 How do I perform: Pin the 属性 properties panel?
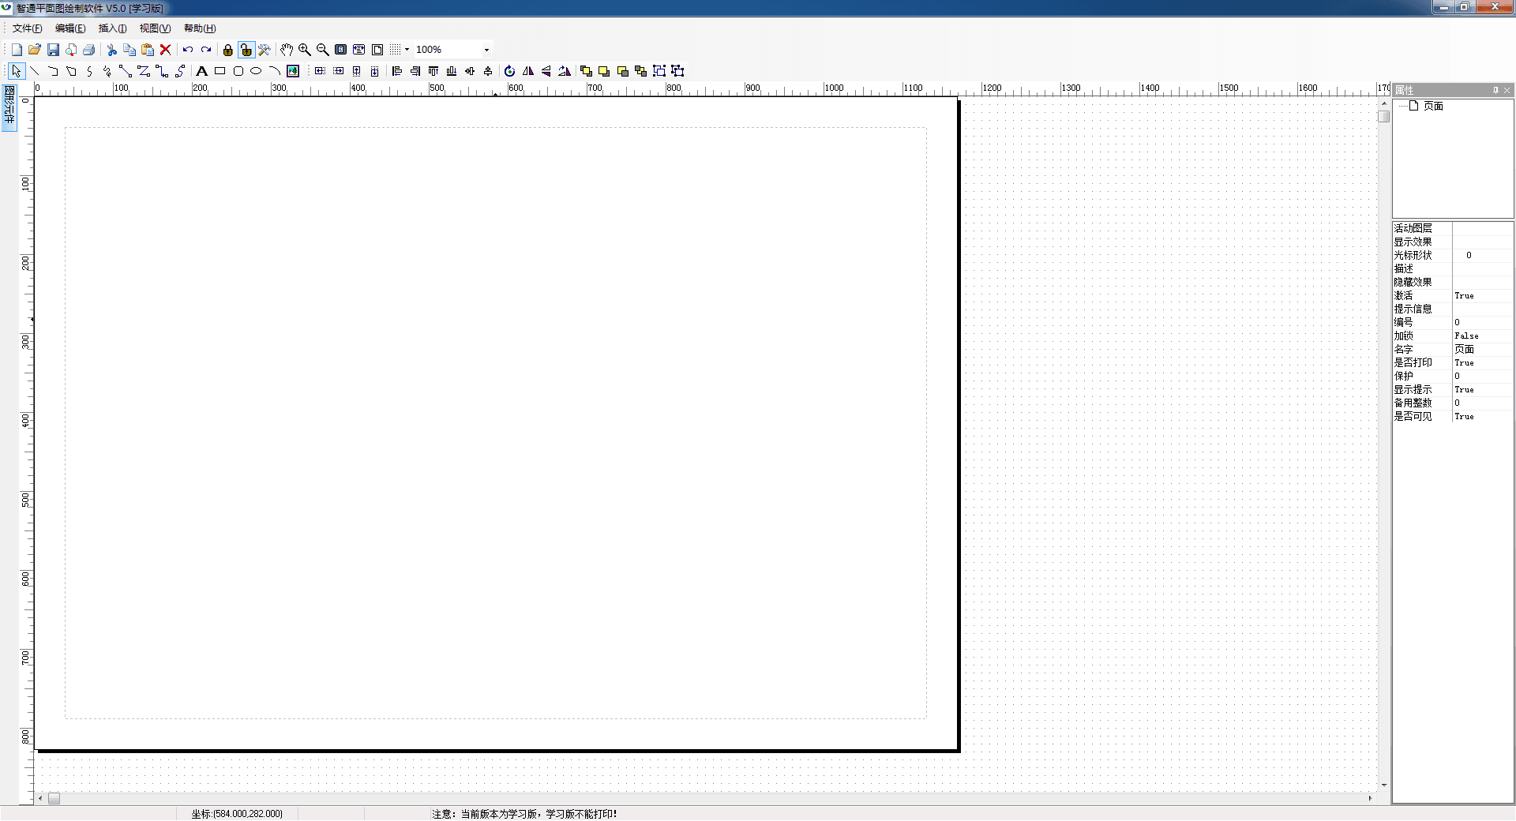(1495, 90)
